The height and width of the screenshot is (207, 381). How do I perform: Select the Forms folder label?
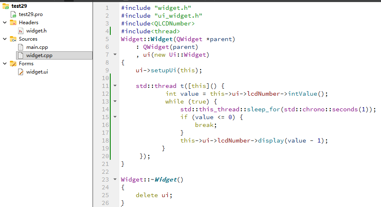(x=26, y=64)
